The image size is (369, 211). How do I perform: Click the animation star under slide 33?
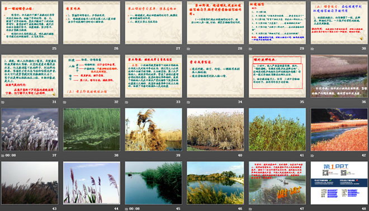click(126, 102)
